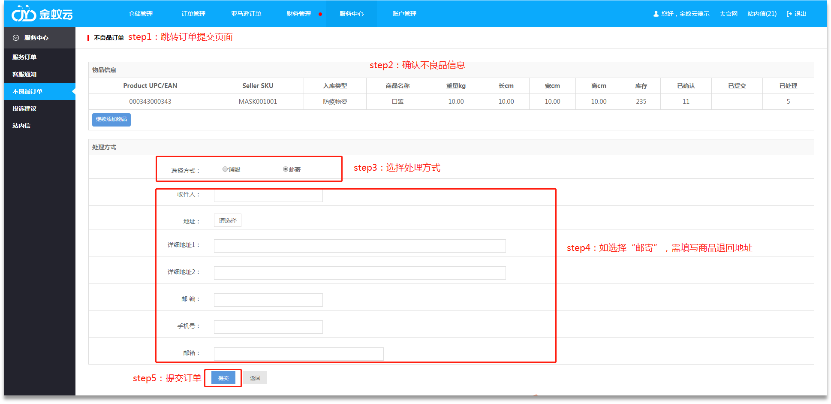
Task: Collapse the 服务中心 sidebar header icon
Action: pos(16,38)
